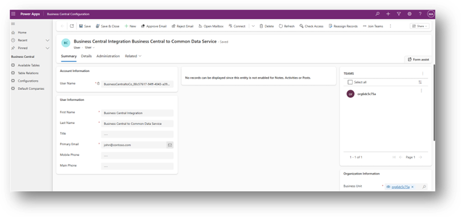
Task: Go to first page in Teams pager
Action: click(x=394, y=158)
